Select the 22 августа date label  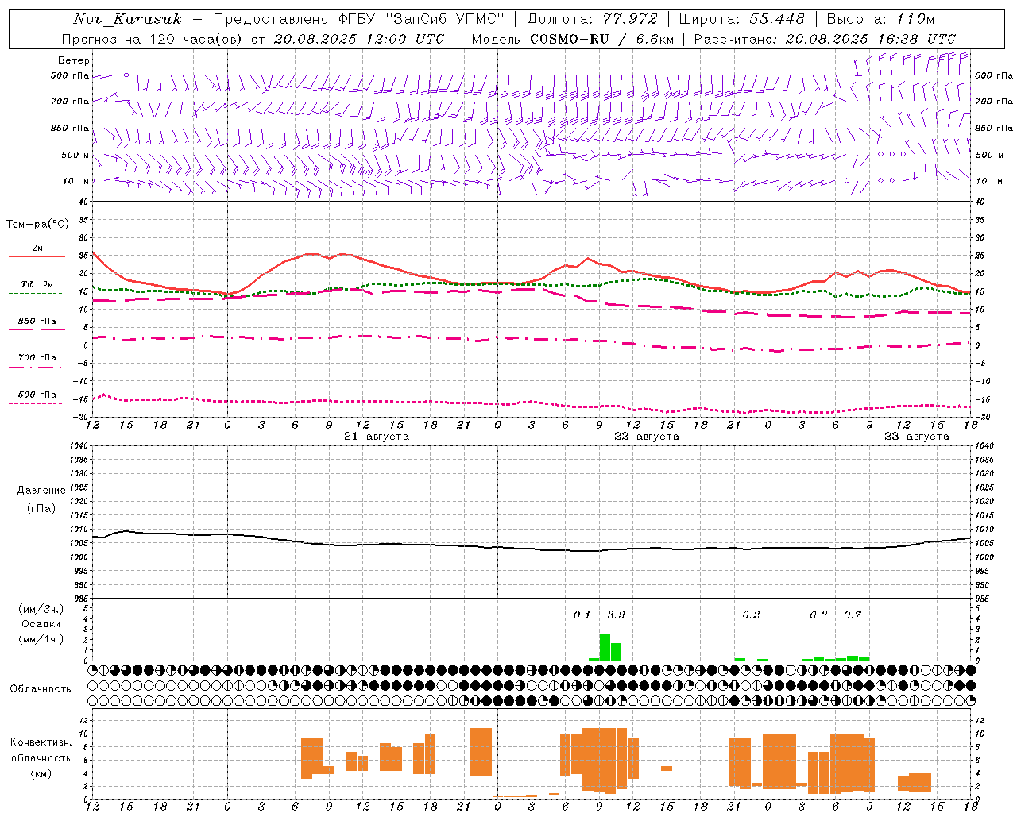[x=647, y=437]
